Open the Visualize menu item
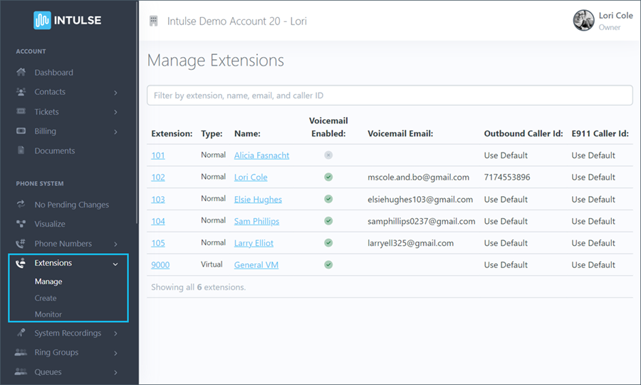641x385 pixels. [50, 224]
